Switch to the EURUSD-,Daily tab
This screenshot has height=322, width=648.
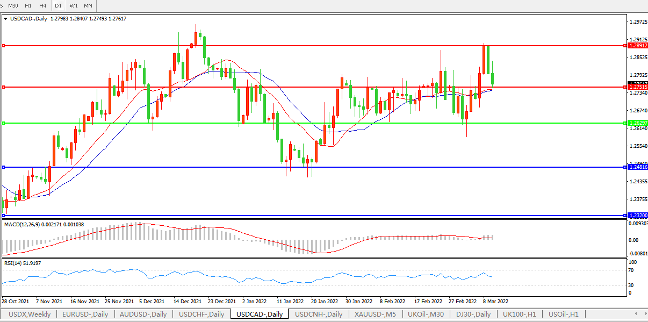point(85,314)
